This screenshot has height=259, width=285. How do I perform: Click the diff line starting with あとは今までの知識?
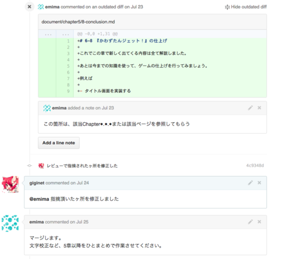pos(142,66)
